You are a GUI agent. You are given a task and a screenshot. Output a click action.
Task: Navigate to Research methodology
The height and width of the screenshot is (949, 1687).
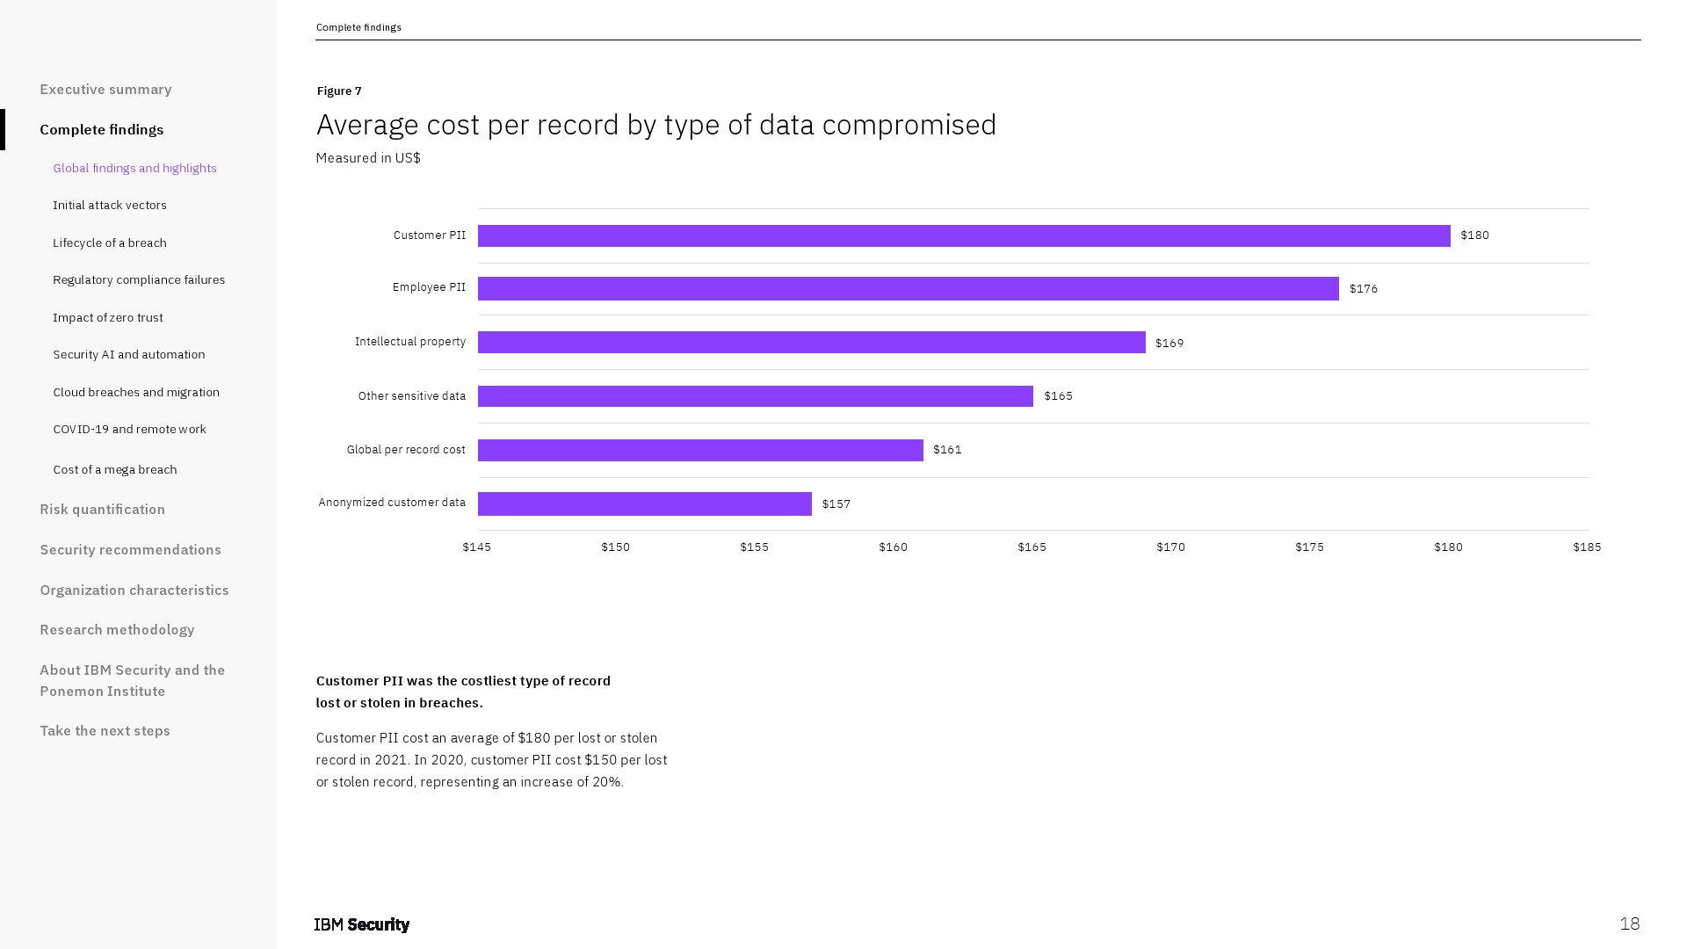point(117,630)
